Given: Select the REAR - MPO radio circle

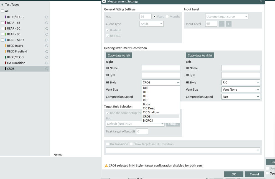Looking at the screenshot, I should click(47, 40).
